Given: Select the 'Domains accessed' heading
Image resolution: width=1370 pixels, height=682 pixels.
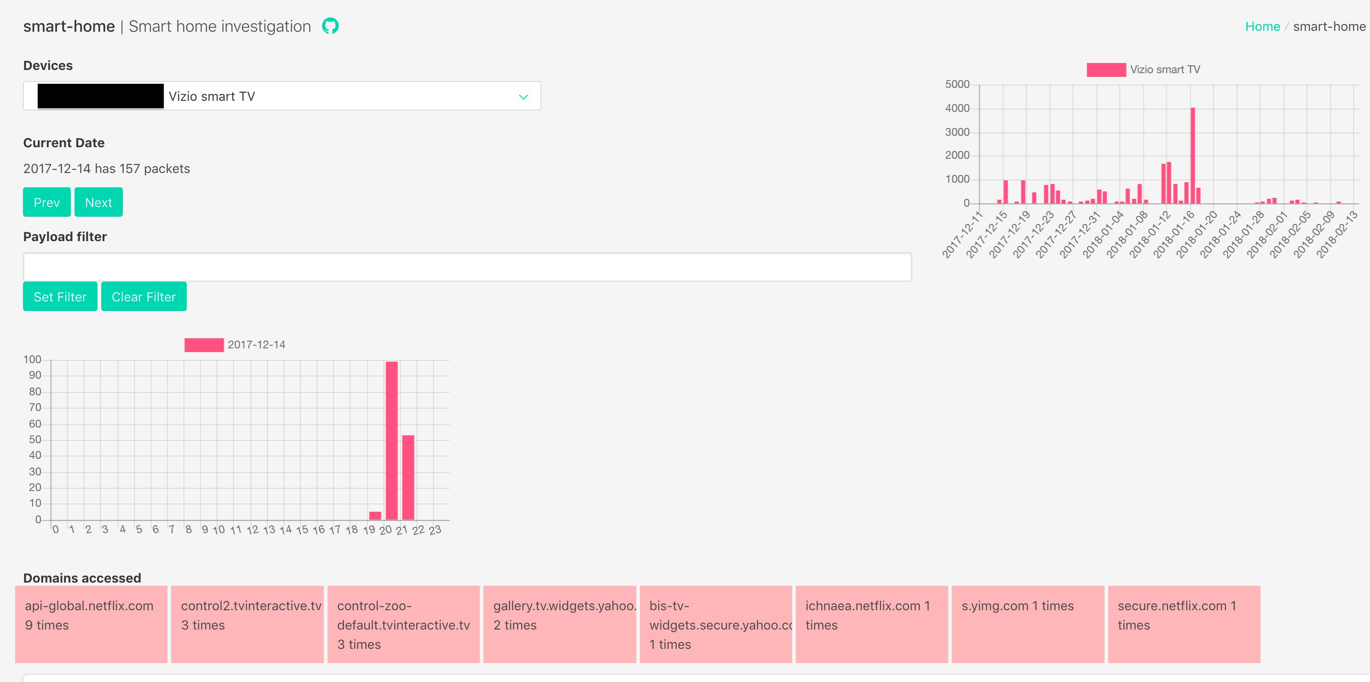Looking at the screenshot, I should [x=82, y=578].
